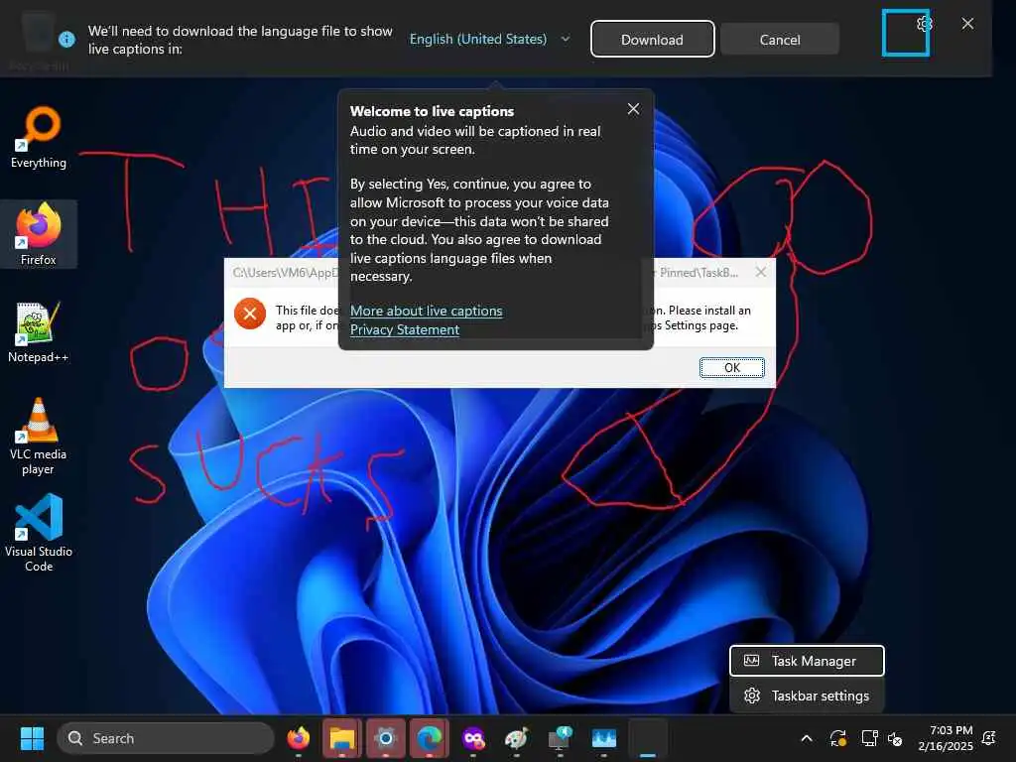Open the blue graph app on the taskbar
The height and width of the screenshot is (762, 1016).
[604, 738]
